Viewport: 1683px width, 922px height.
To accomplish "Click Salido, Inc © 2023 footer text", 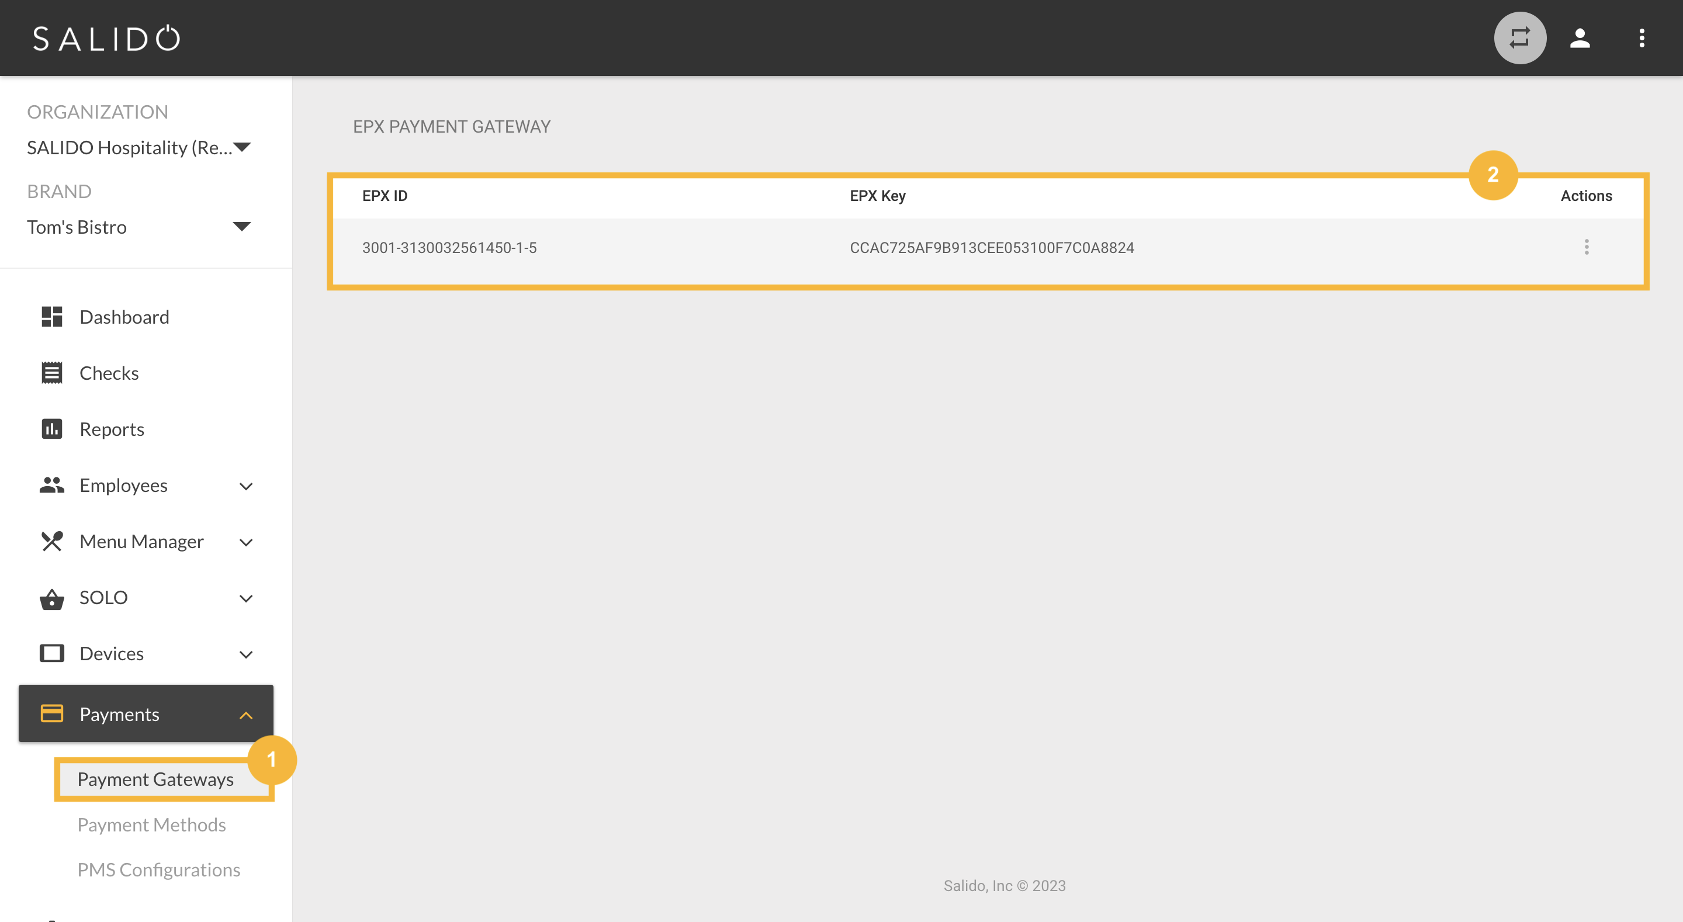I will coord(1004,885).
